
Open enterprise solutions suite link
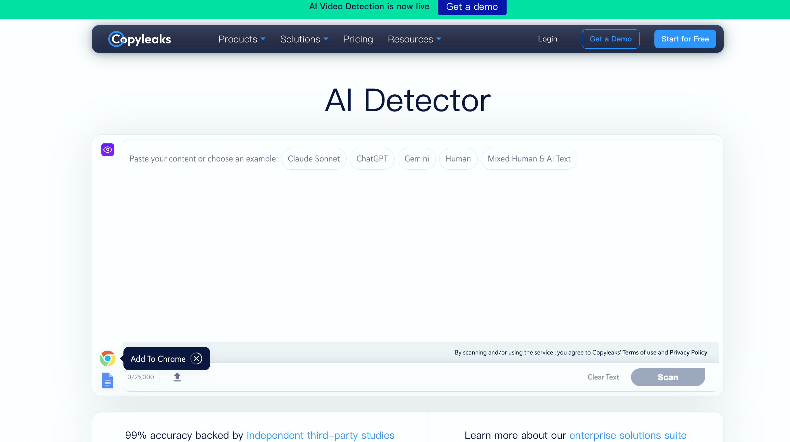point(628,435)
